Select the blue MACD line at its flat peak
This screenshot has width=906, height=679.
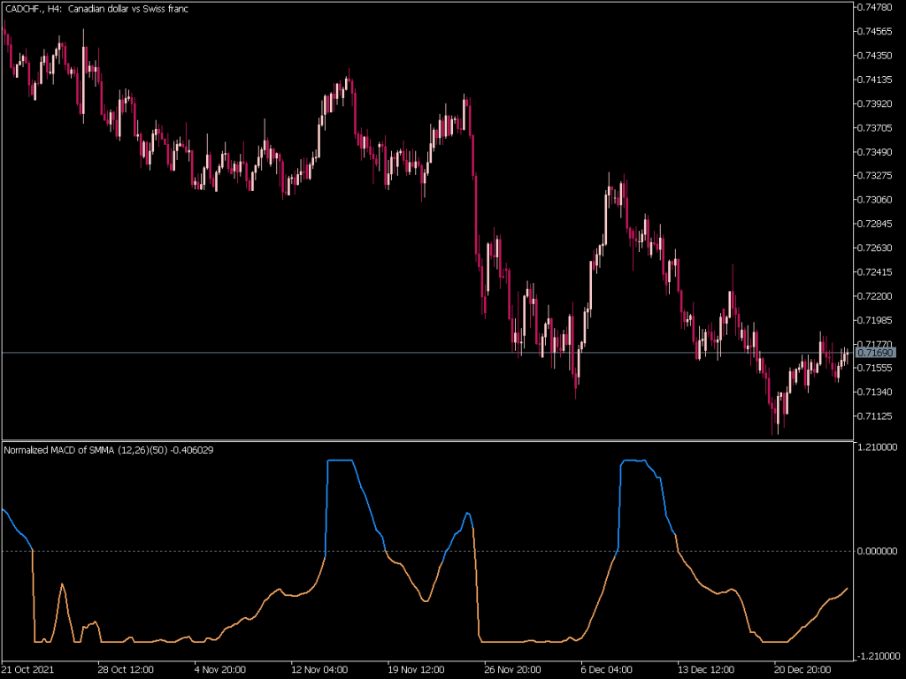point(341,462)
